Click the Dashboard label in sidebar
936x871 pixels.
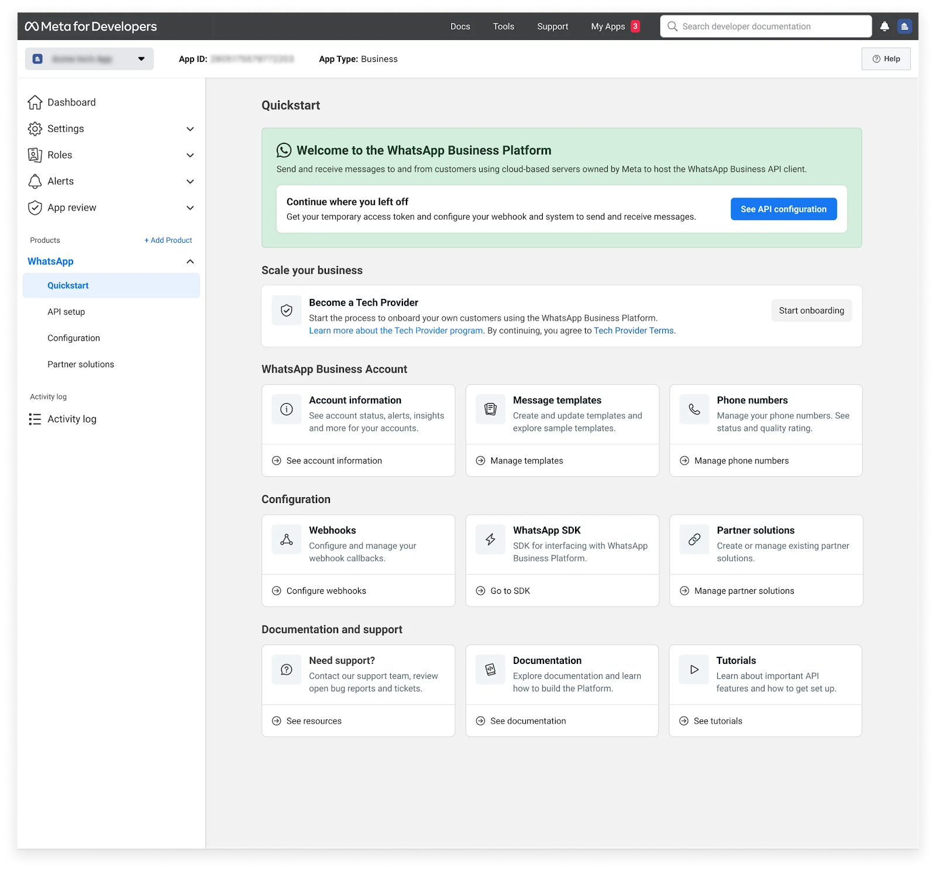(x=71, y=102)
